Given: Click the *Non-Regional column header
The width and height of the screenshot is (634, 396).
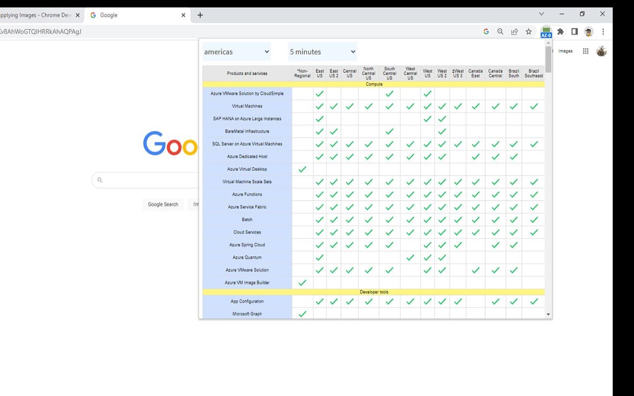Looking at the screenshot, I should tap(302, 73).
